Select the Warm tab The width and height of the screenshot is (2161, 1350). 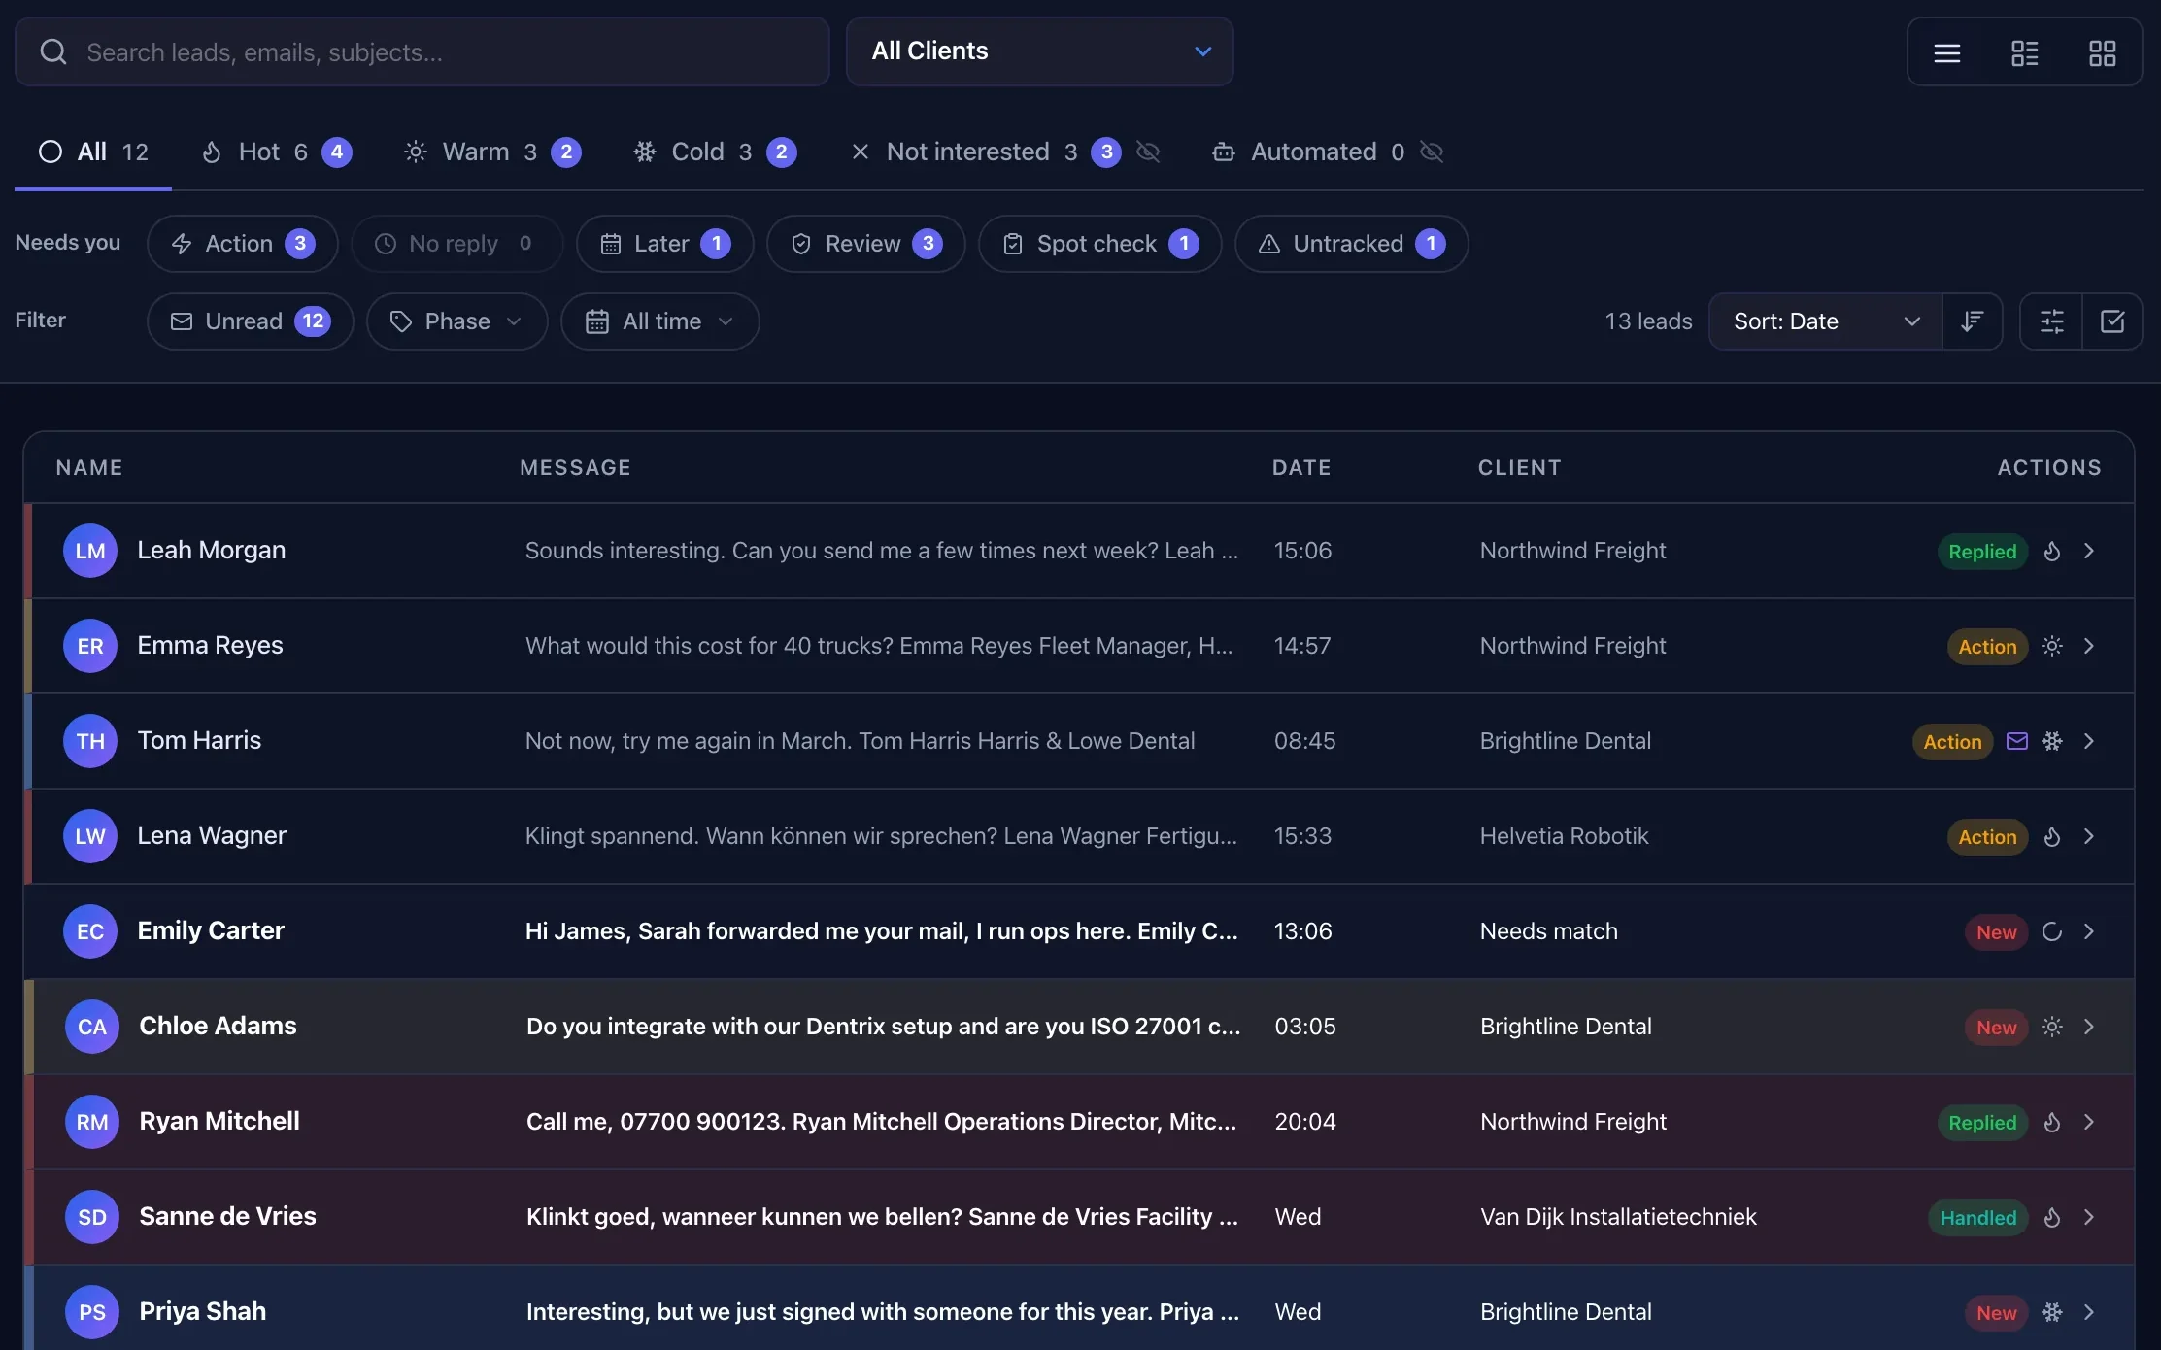tap(491, 152)
